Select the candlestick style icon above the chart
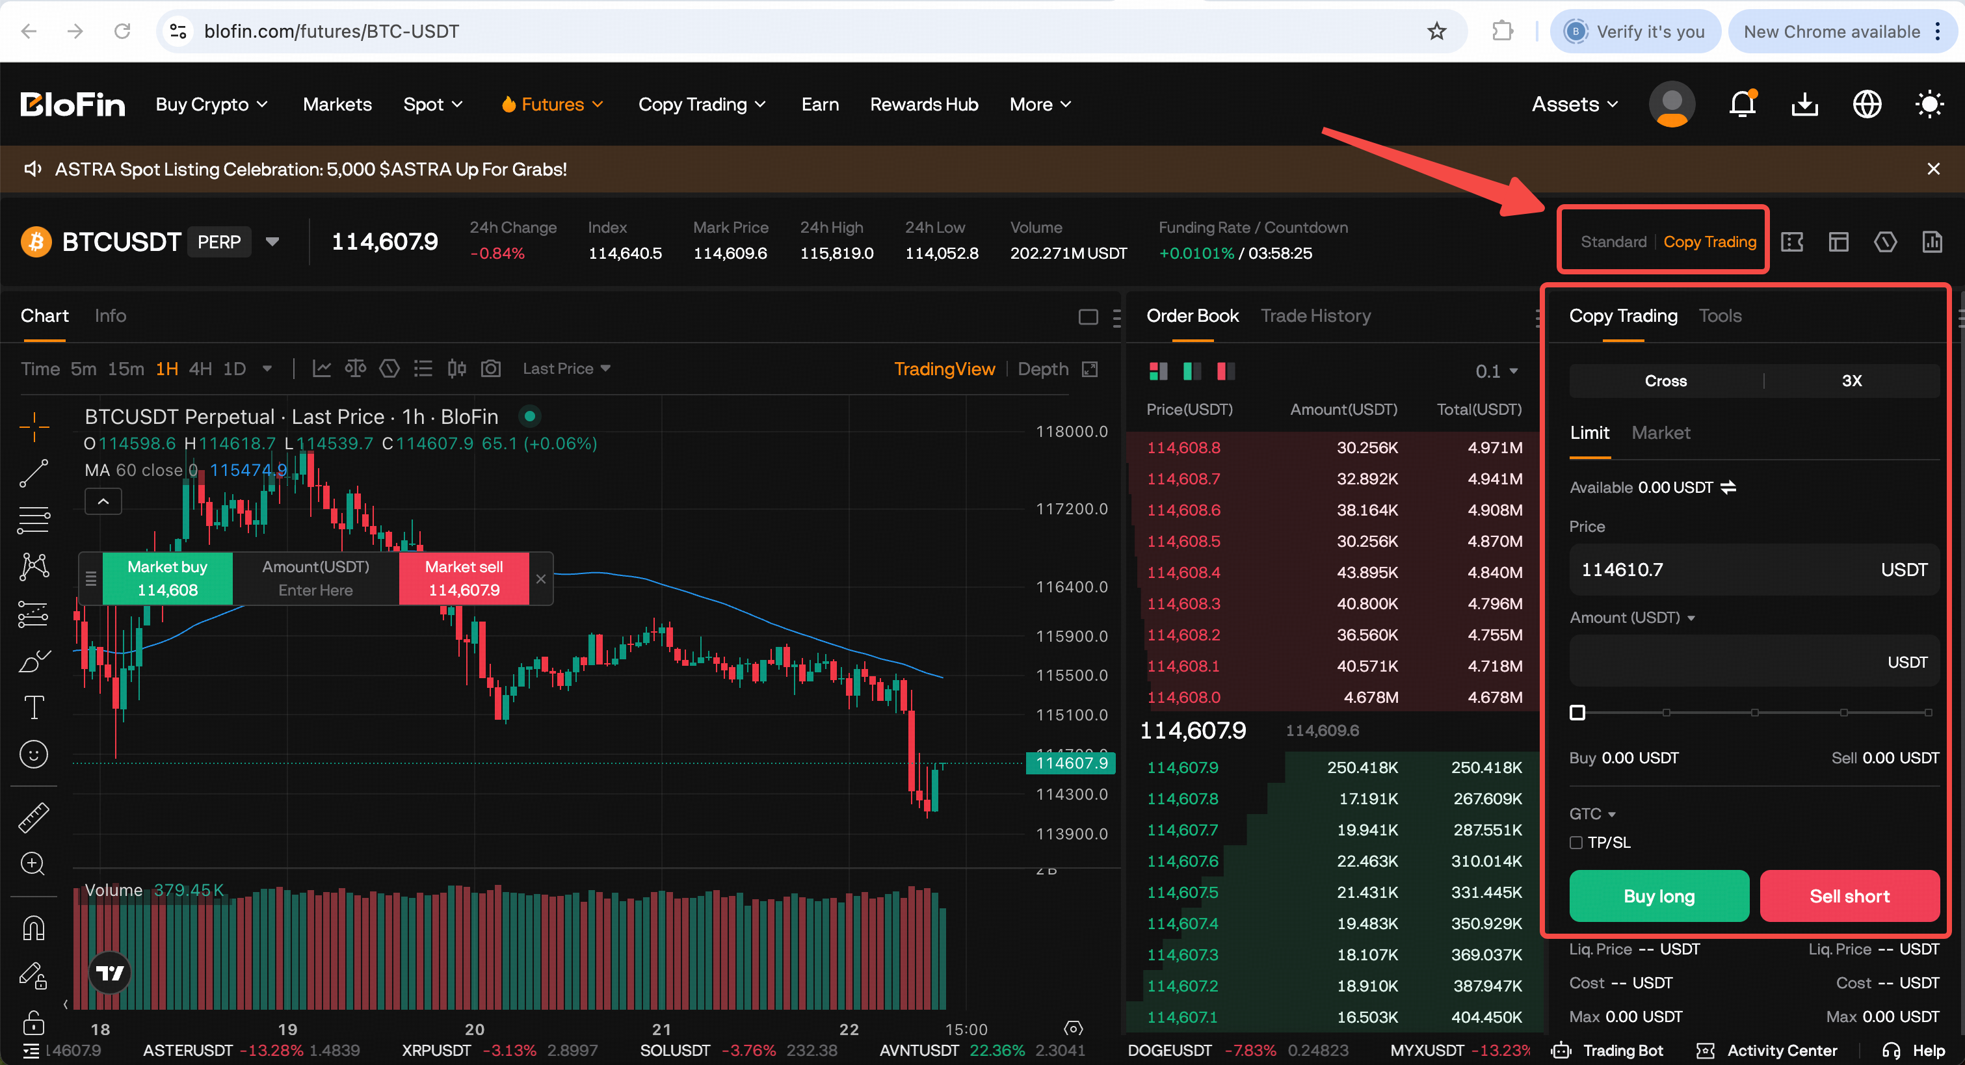Viewport: 1965px width, 1065px height. point(456,368)
